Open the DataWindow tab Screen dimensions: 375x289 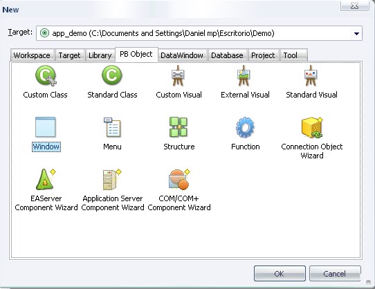[x=182, y=55]
